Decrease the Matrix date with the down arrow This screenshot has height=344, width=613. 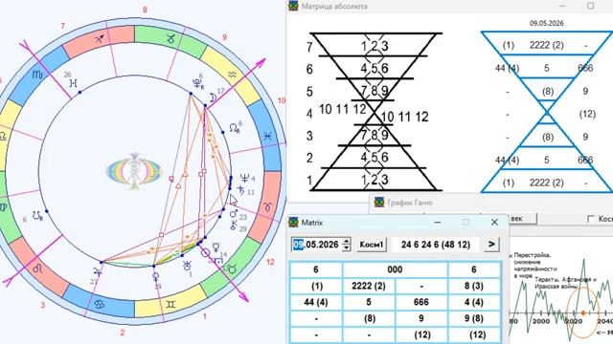pos(346,247)
